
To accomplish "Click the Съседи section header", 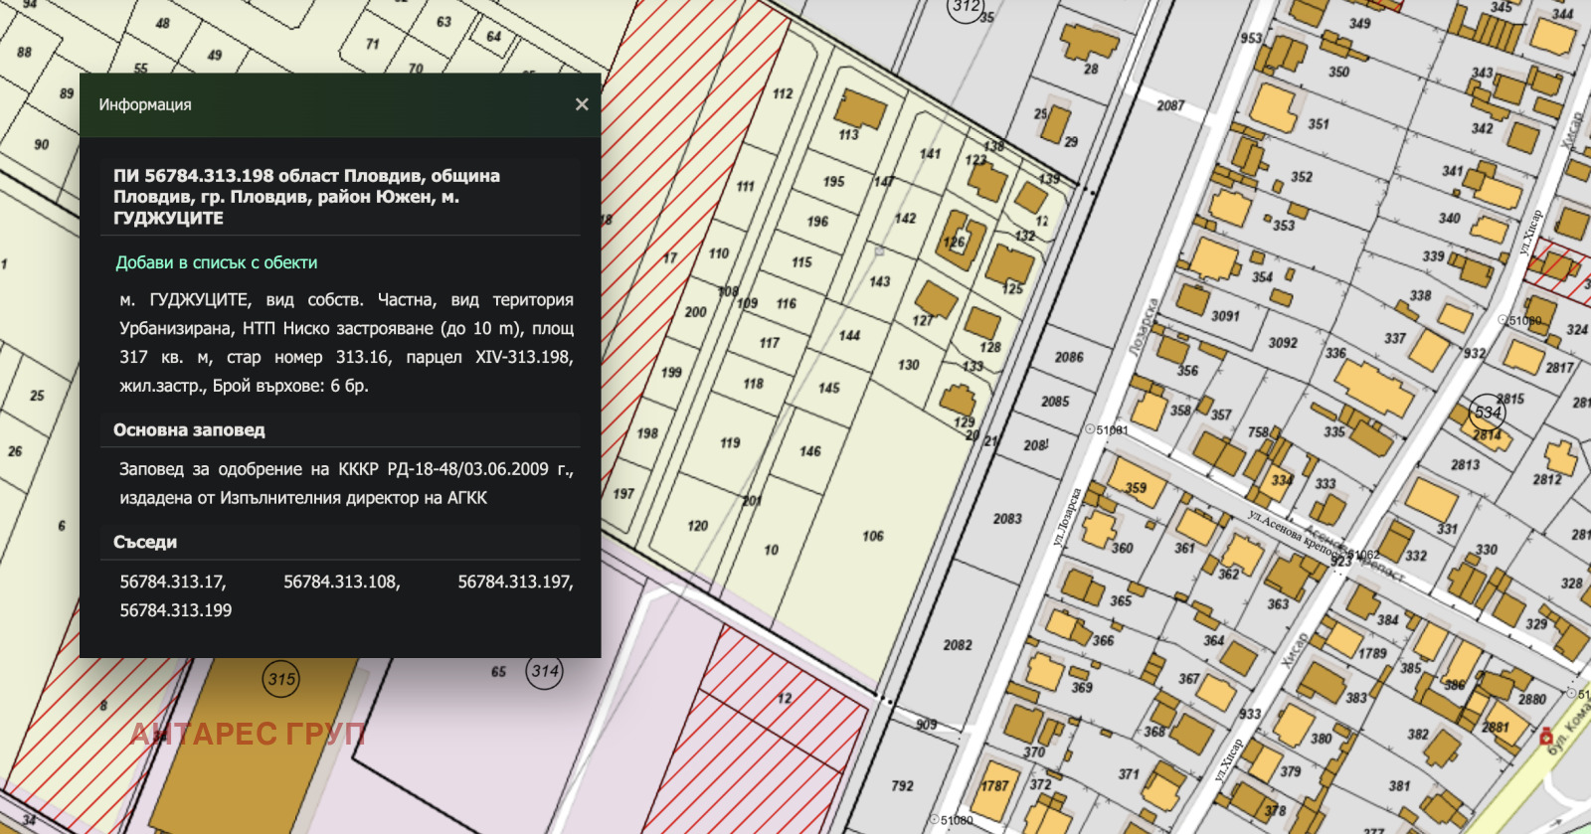I will pyautogui.click(x=145, y=542).
